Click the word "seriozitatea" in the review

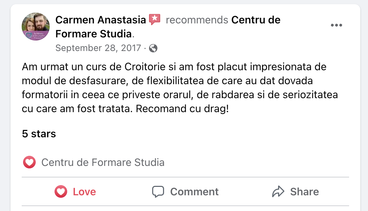coord(308,95)
